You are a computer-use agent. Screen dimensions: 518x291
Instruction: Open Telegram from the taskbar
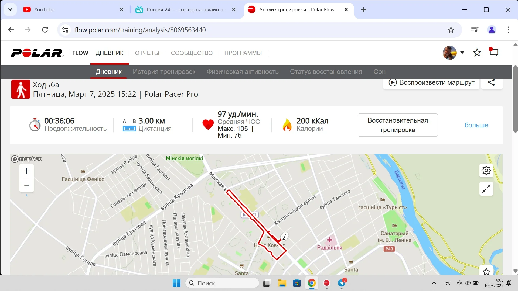(x=342, y=283)
